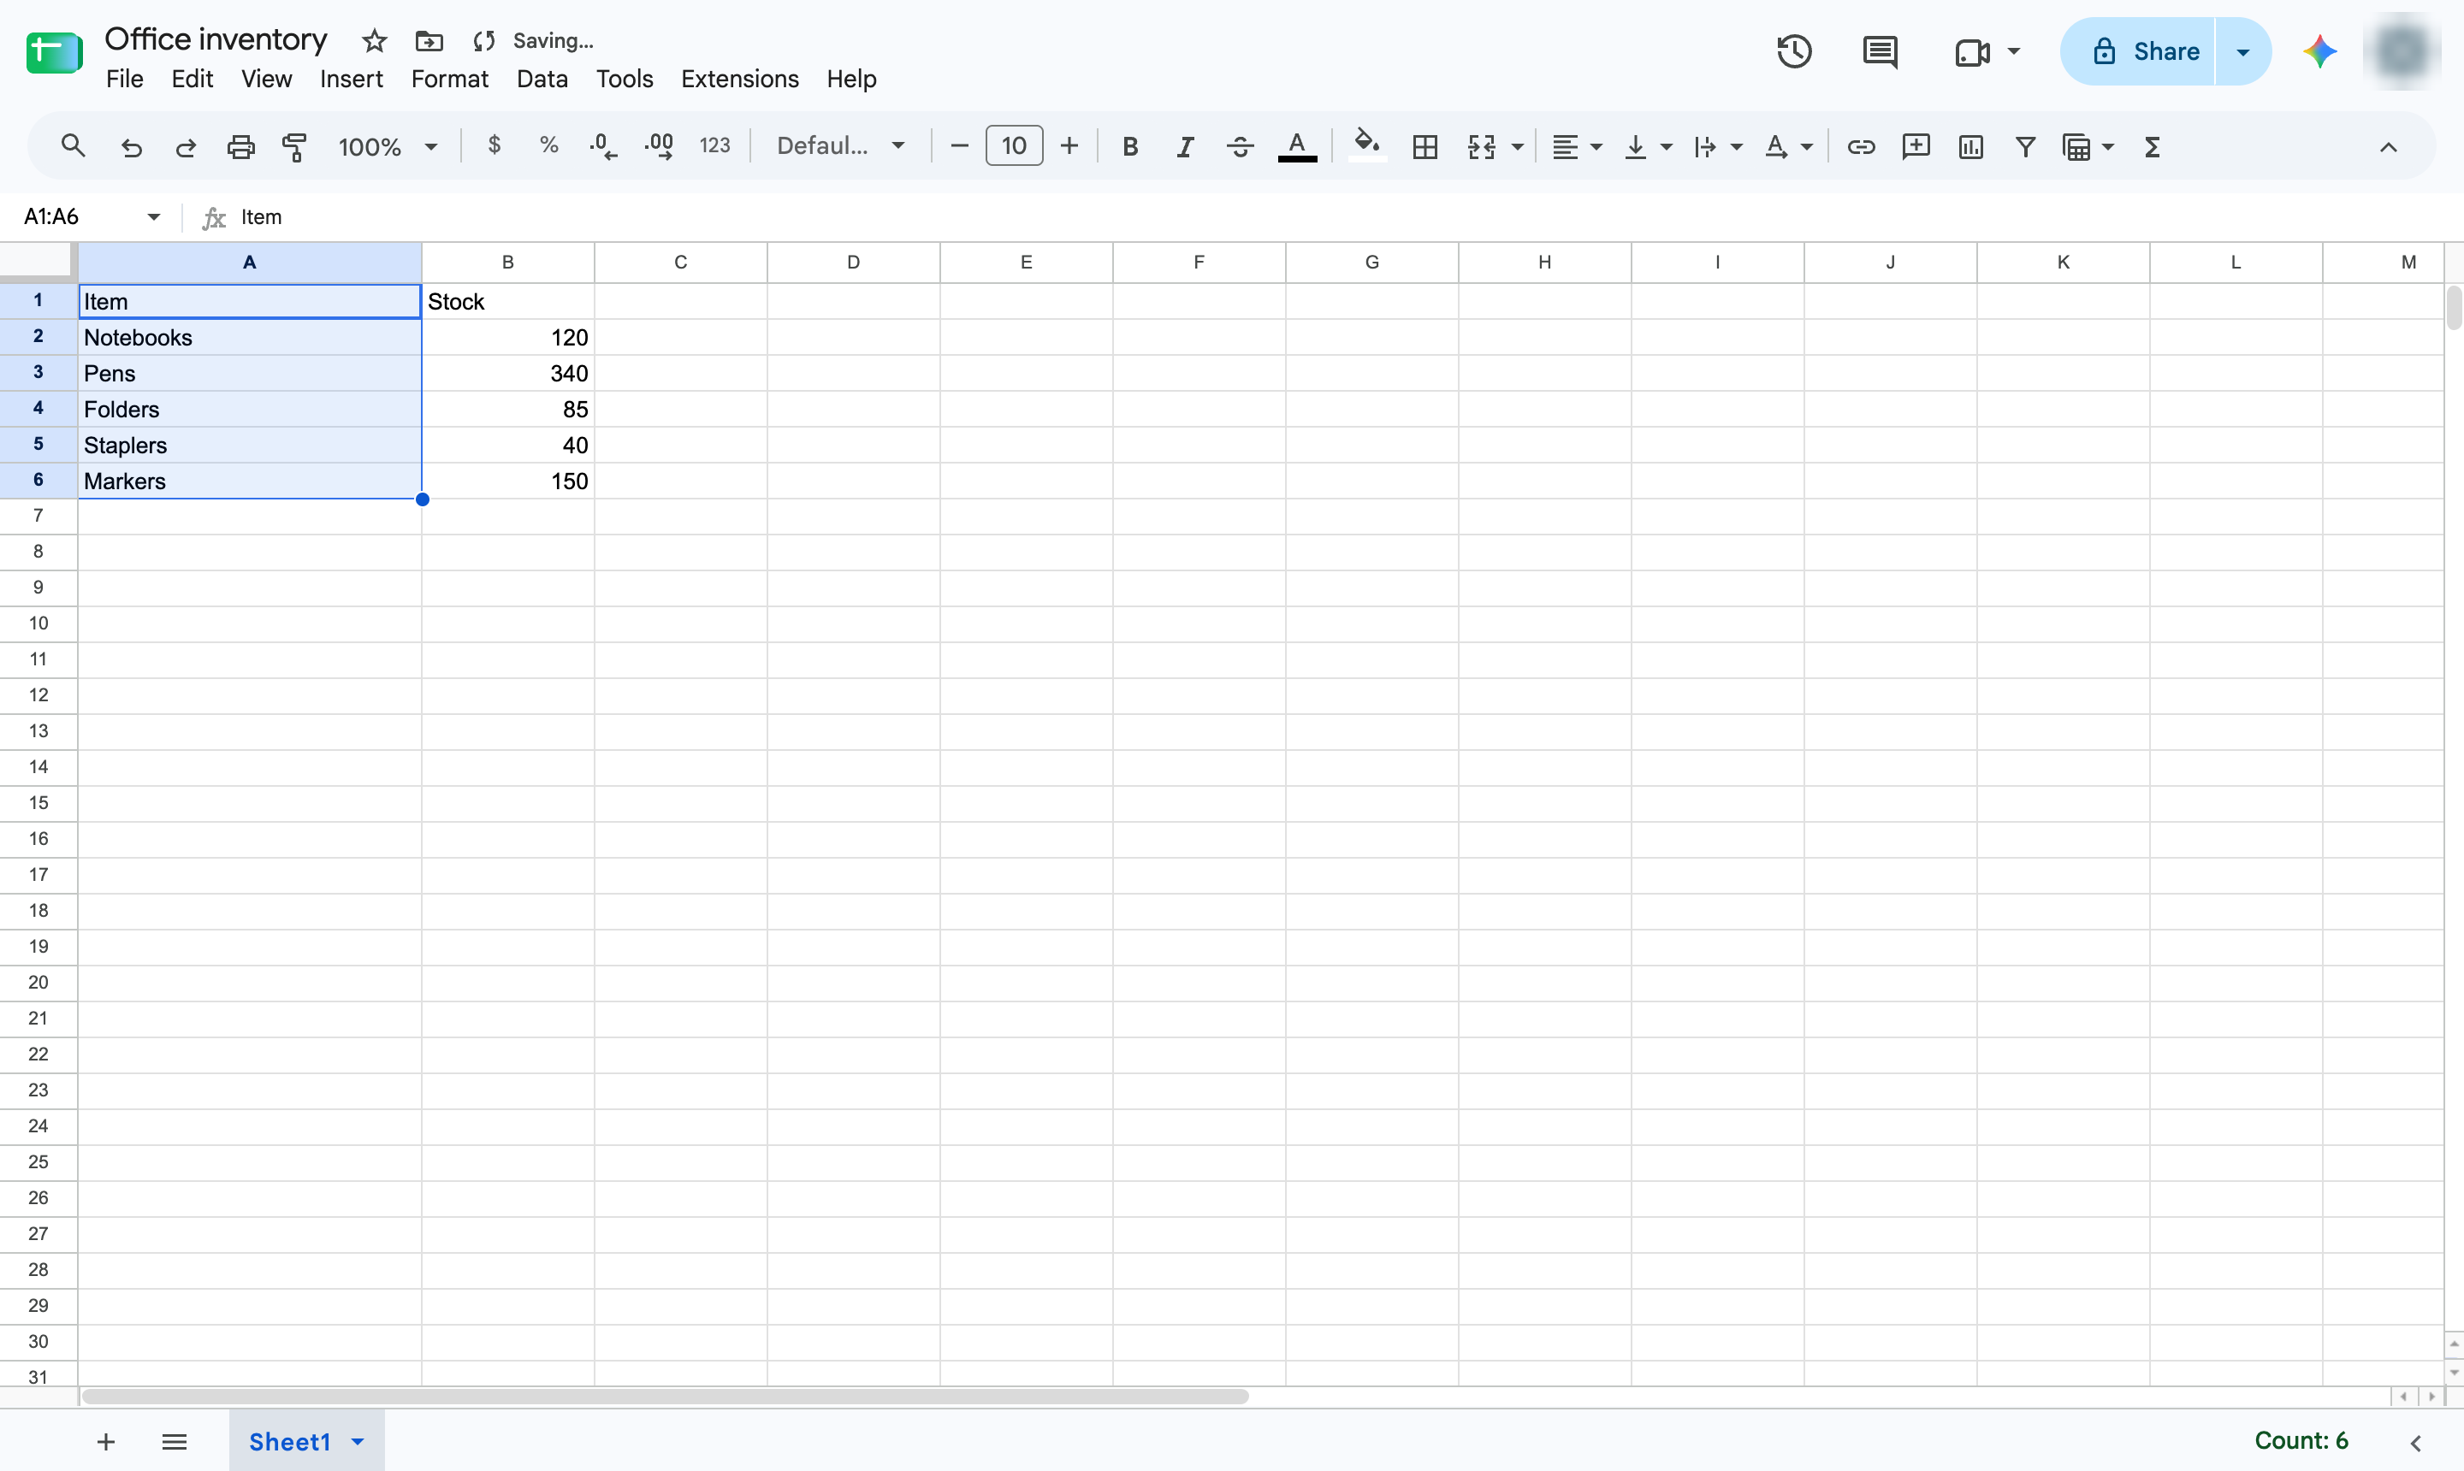Click the font size input field

tap(1013, 145)
